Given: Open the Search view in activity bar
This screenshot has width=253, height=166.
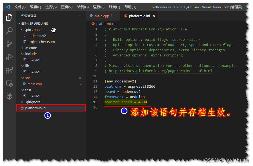Looking at the screenshot, I should [x=9, y=30].
